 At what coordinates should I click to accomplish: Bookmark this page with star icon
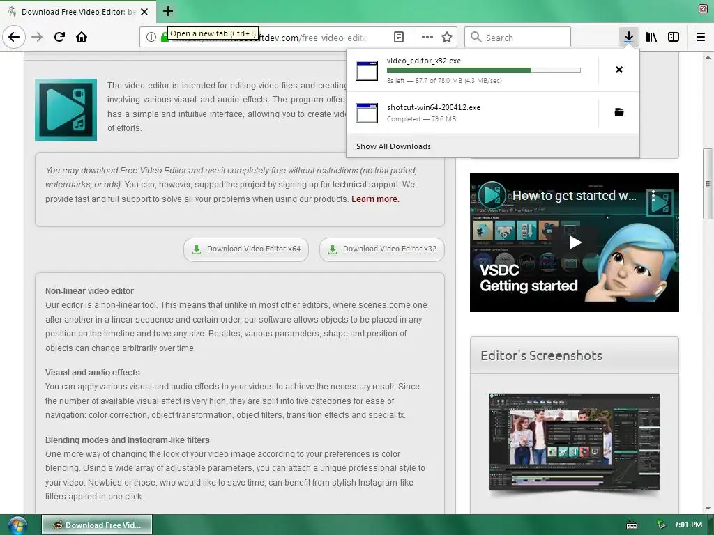(447, 37)
